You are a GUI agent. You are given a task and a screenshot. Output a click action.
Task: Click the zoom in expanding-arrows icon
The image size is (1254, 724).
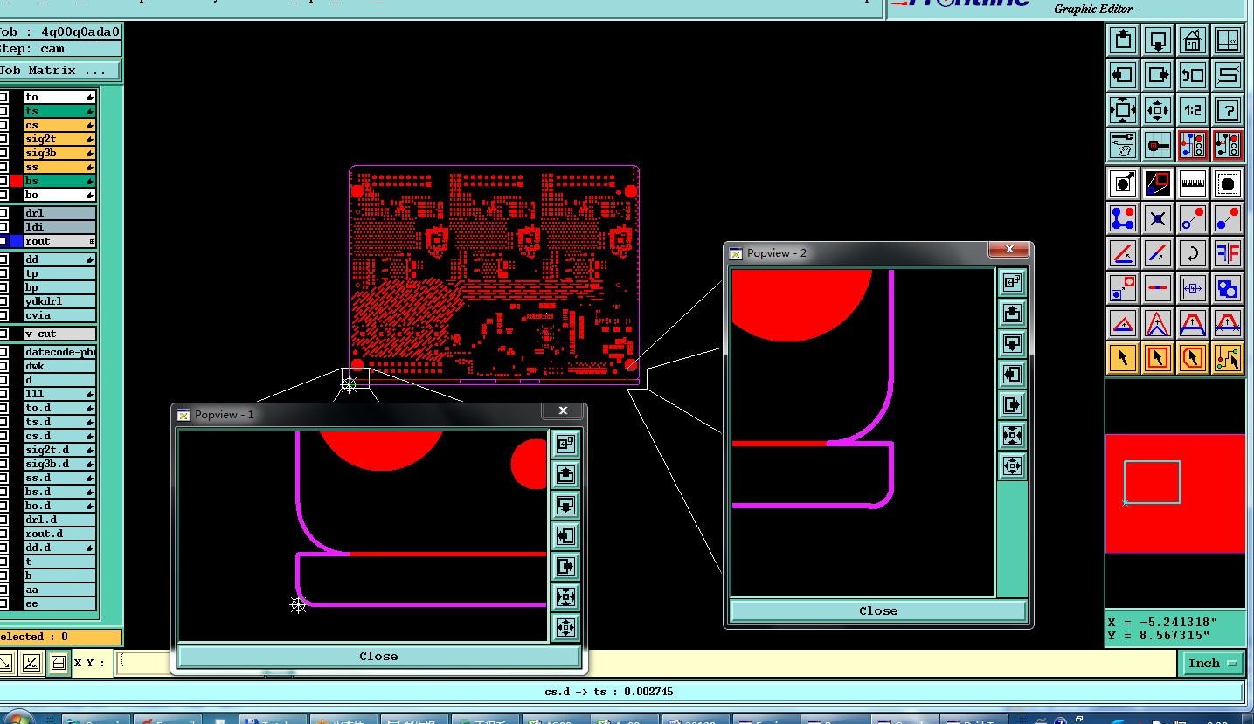tap(1123, 110)
